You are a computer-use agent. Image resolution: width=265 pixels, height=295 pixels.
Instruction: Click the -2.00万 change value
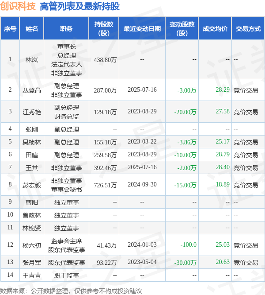[x=187, y=167]
